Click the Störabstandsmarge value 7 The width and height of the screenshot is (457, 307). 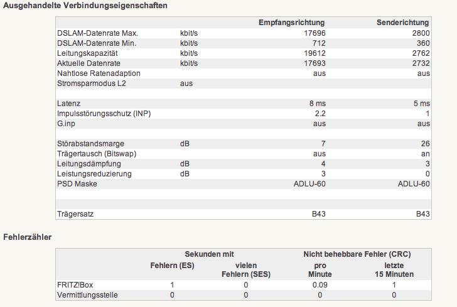[323, 144]
